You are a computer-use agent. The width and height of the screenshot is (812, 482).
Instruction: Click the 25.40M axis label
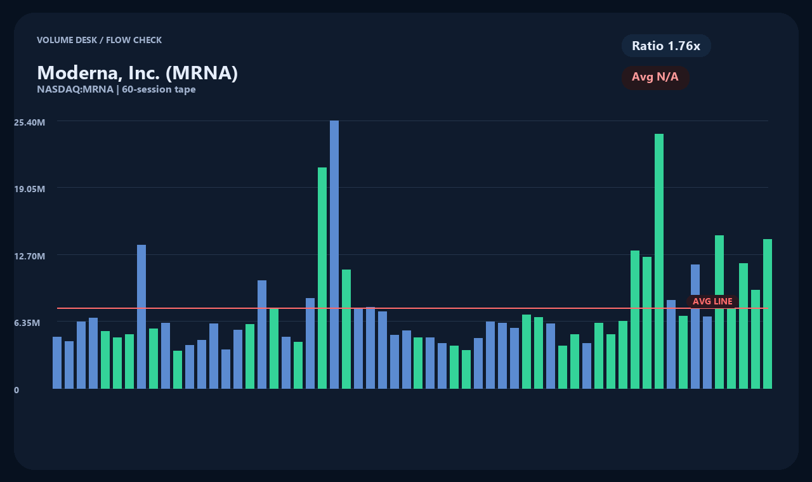pyautogui.click(x=29, y=121)
